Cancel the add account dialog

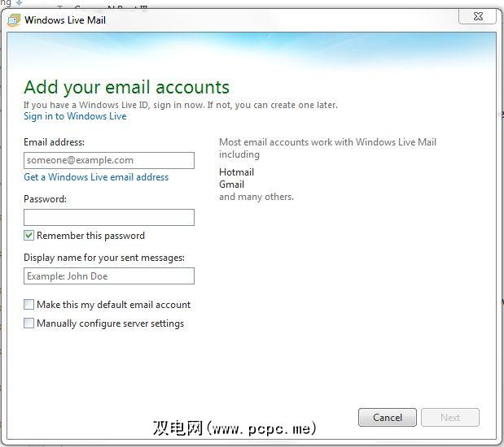tap(388, 417)
